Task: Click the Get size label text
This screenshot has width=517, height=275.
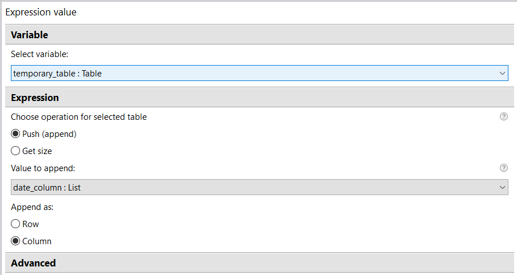Action: (37, 151)
